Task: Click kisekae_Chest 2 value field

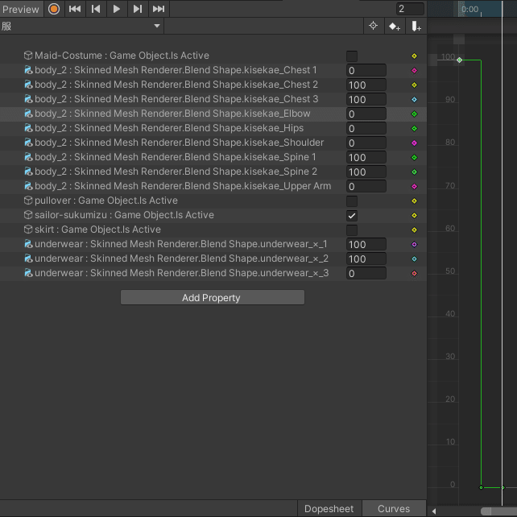Action: (x=366, y=85)
